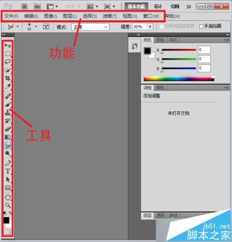This screenshot has width=232, height=242.
Task: Select the Hand tool
Action: coord(8,197)
